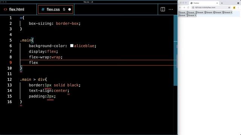Image resolution: width=241 pixels, height=135 pixels.
Task: Open the browser three-dot menu
Action: (238, 7)
